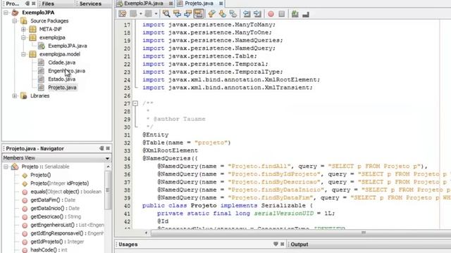Switch to the Projeto.java editor tab
Image resolution: width=451 pixels, height=253 pixels.
tap(199, 4)
